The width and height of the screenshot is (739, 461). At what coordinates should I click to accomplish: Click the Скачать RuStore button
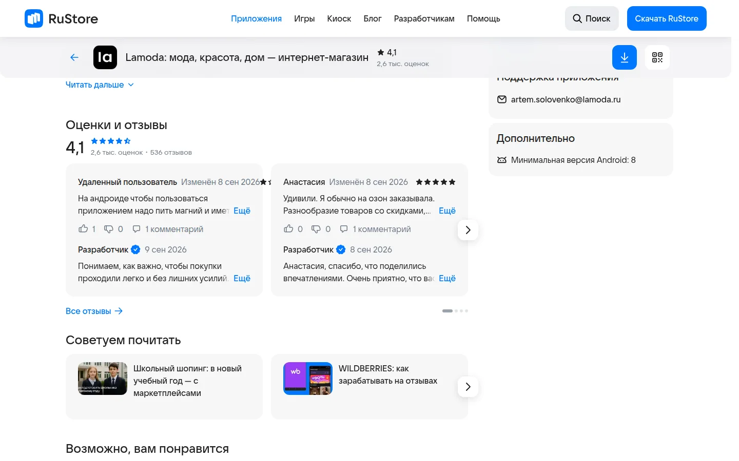tap(667, 18)
